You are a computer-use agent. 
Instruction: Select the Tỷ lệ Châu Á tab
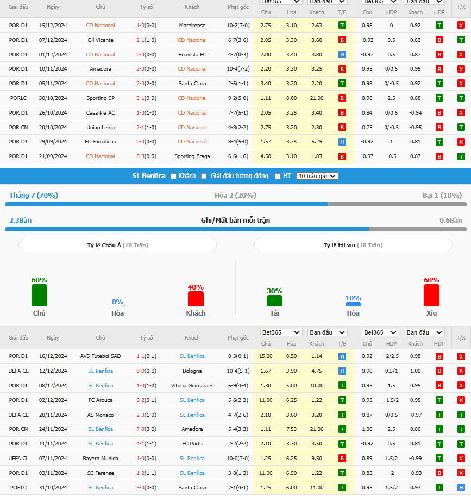point(117,245)
